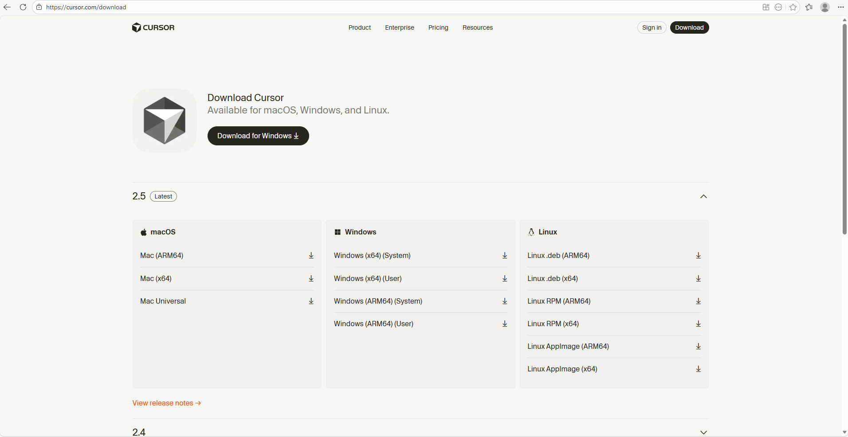Viewport: 848px width, 437px height.
Task: Open the Pricing page
Action: tap(438, 27)
